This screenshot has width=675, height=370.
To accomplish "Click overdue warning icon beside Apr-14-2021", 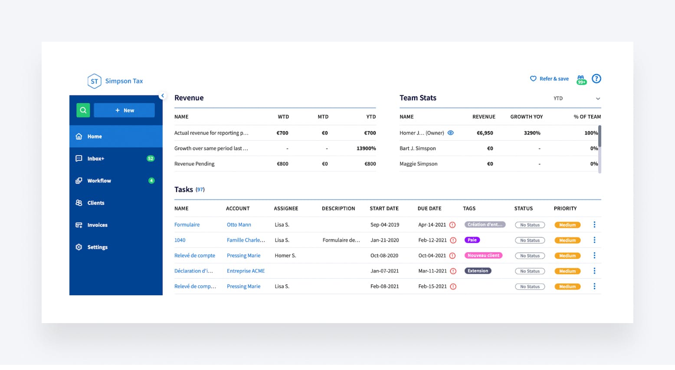I will (452, 225).
